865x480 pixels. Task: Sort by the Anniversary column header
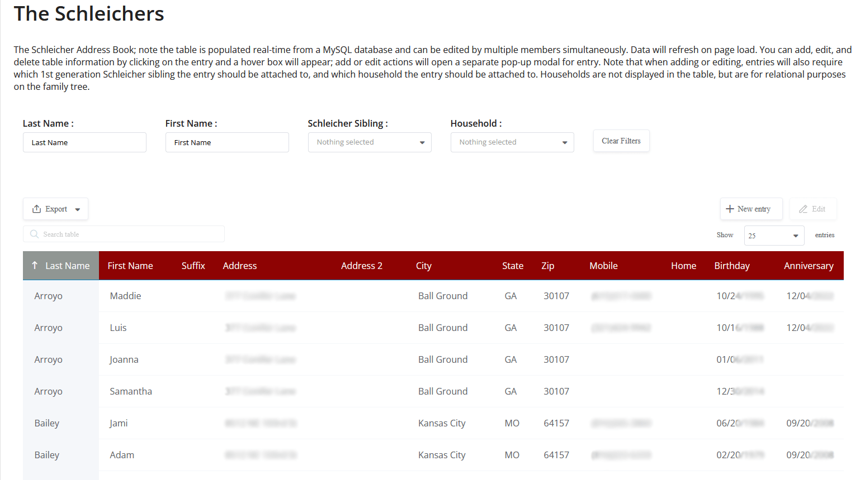pos(808,266)
